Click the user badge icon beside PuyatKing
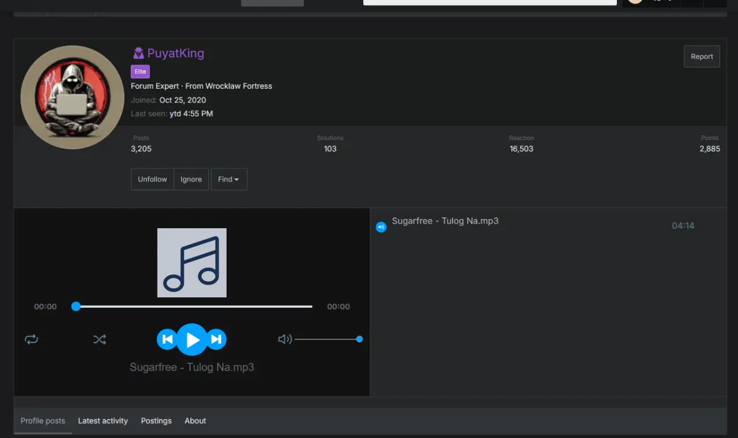738x438 pixels. pyautogui.click(x=138, y=54)
